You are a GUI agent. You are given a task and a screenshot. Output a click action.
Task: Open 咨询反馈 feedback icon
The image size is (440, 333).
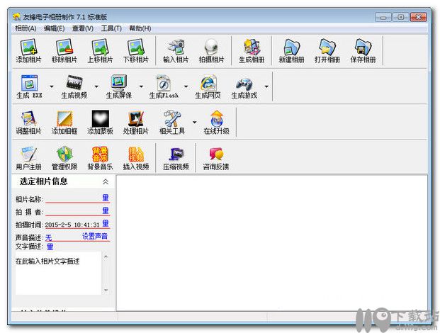(x=216, y=158)
